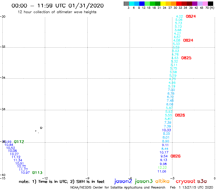Image resolution: width=217 pixels, height=190 pixels.
Task: Click the NOAA/NESDIS credit line
Action: coord(118,187)
